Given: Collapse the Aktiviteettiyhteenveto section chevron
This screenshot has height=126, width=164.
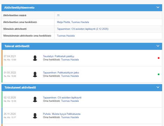Looking at the screenshot, I should 158,7.
